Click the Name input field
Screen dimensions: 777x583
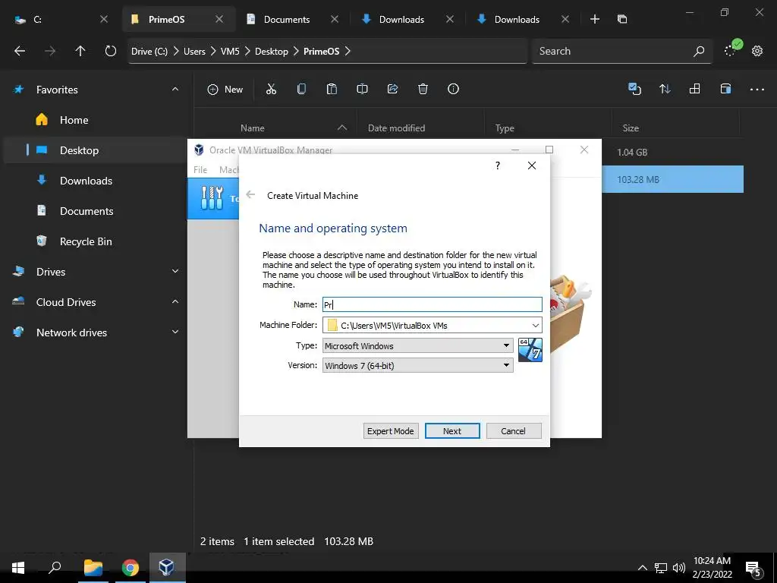pyautogui.click(x=432, y=304)
